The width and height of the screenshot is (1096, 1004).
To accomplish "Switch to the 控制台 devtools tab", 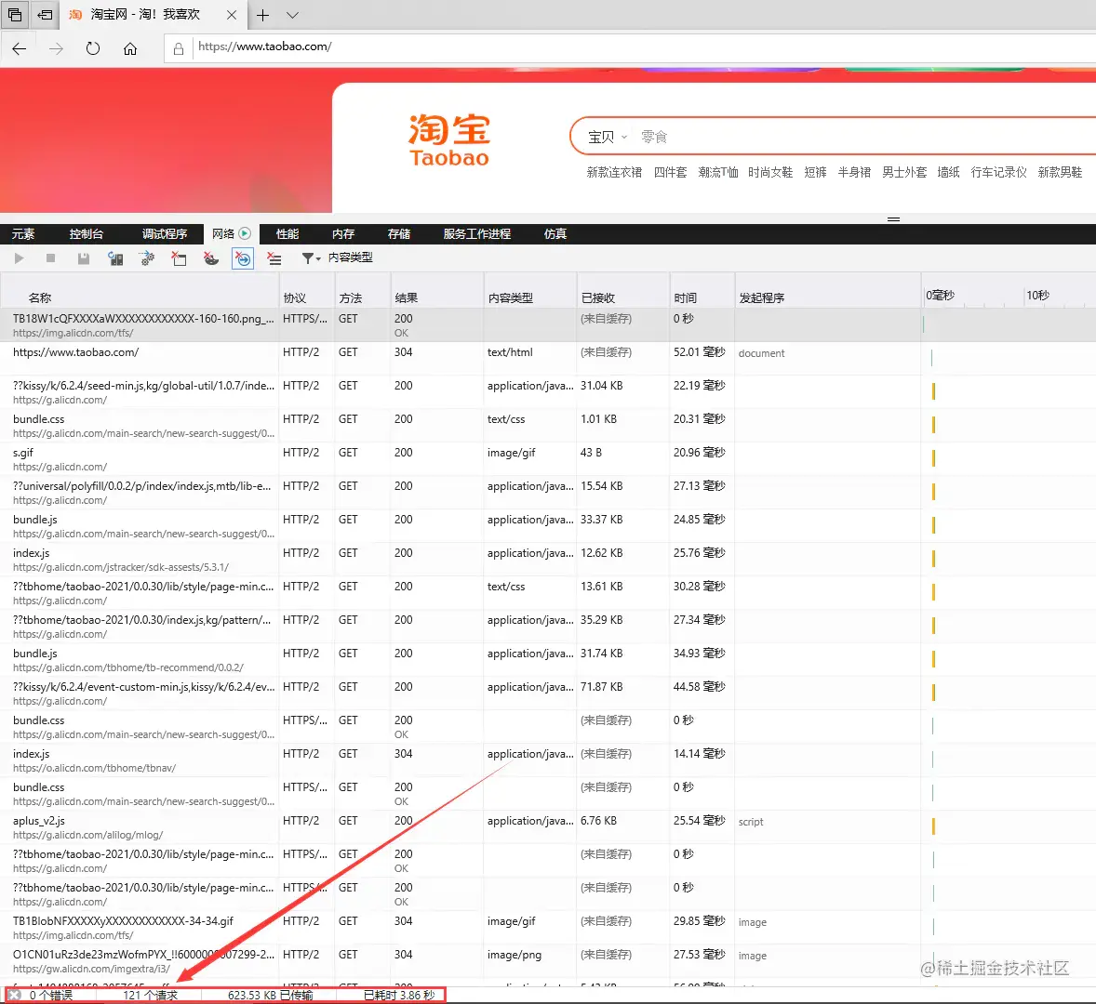I will [x=87, y=234].
